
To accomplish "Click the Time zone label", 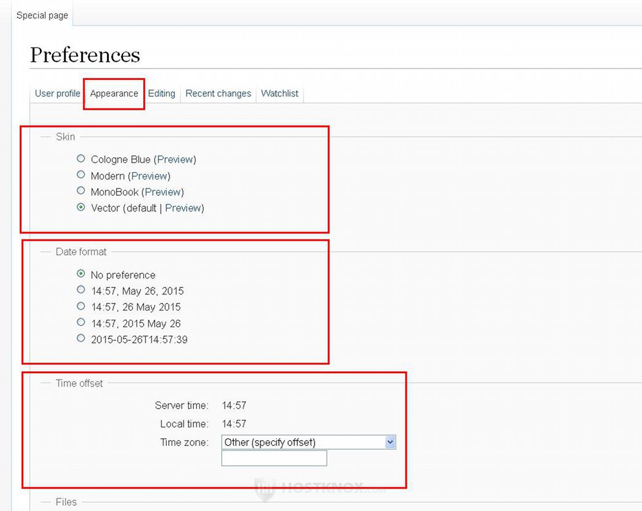I will pyautogui.click(x=184, y=442).
